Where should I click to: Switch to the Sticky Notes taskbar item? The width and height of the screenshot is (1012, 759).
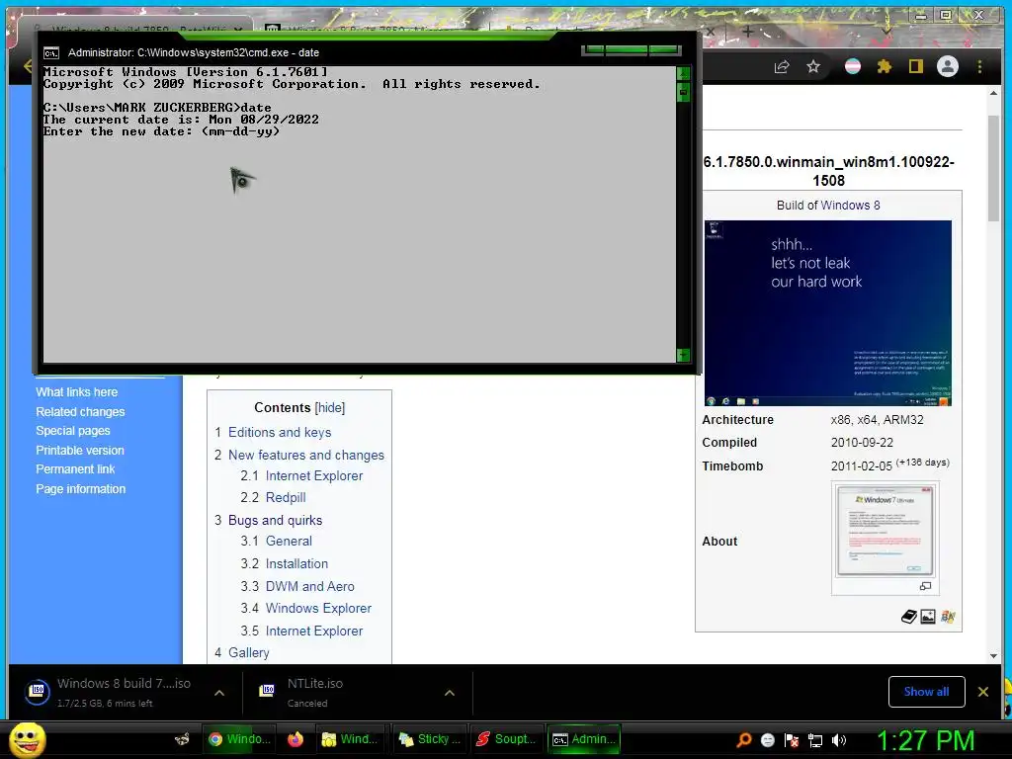coord(430,739)
